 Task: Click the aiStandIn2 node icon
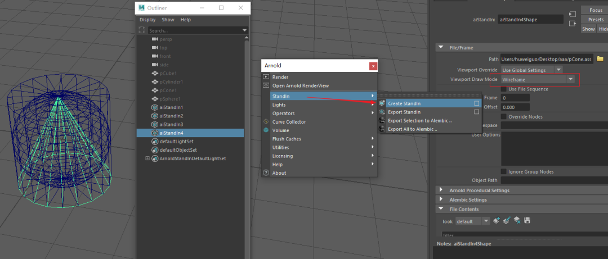coord(155,116)
